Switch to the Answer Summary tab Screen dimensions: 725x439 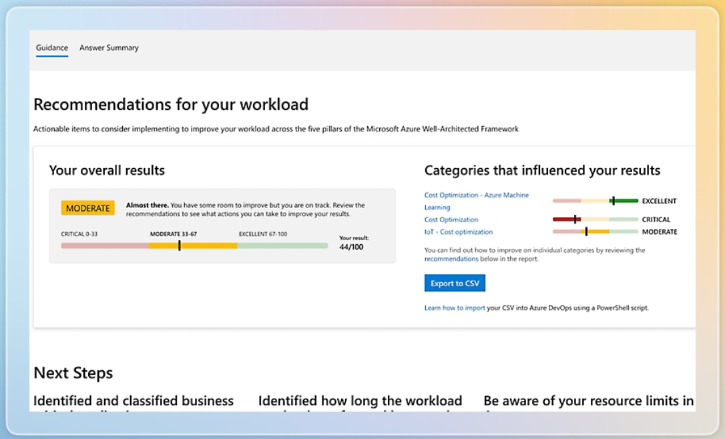point(108,47)
